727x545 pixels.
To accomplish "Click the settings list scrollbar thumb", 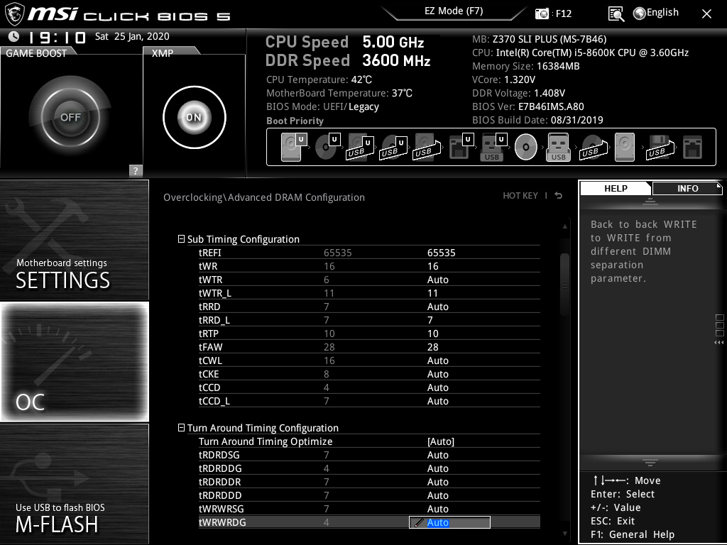I will pyautogui.click(x=564, y=285).
